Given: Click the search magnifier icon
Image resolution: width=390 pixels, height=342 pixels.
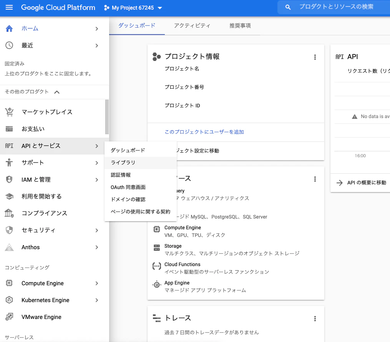Looking at the screenshot, I should coord(288,7).
